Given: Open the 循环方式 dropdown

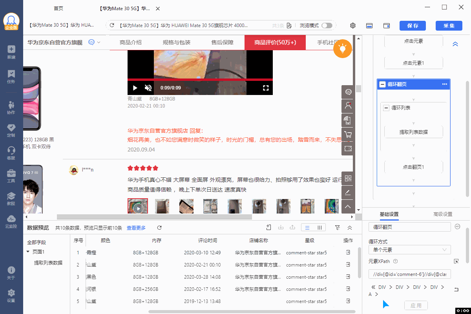Looking at the screenshot, I should (x=409, y=250).
